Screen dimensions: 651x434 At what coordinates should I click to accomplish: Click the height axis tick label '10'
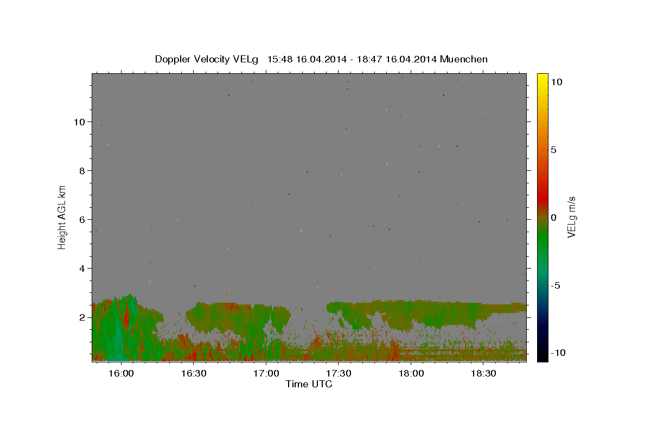click(80, 122)
